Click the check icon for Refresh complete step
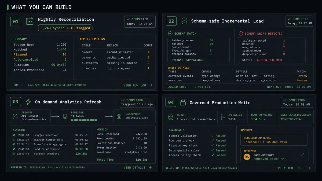Screen dimensions: 322x181 tap(14, 154)
